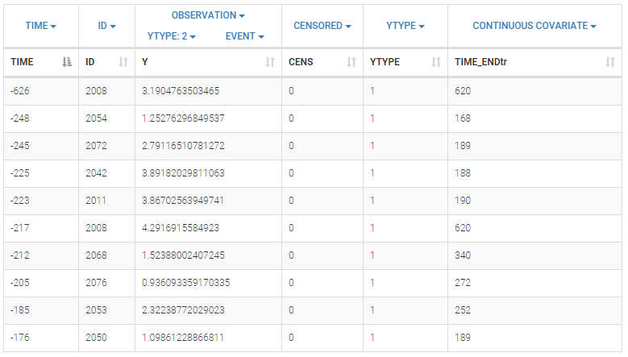Click the sort icon in ID column
628x357 pixels.
[x=123, y=62]
